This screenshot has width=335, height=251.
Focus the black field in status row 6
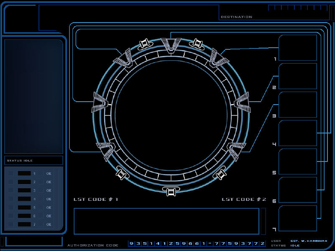coord(24,216)
